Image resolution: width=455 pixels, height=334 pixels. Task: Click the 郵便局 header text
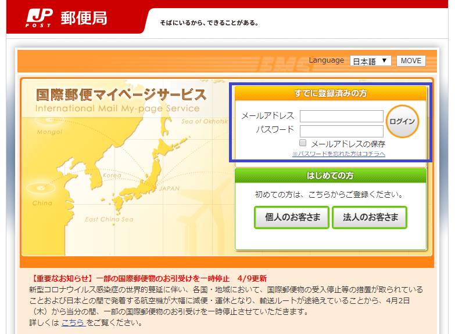(x=84, y=18)
